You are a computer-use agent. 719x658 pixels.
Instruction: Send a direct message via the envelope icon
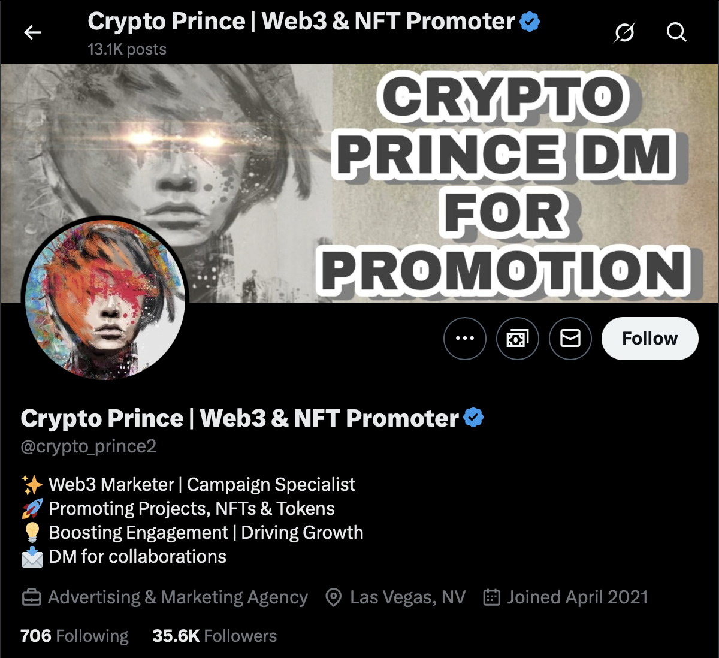pyautogui.click(x=570, y=339)
